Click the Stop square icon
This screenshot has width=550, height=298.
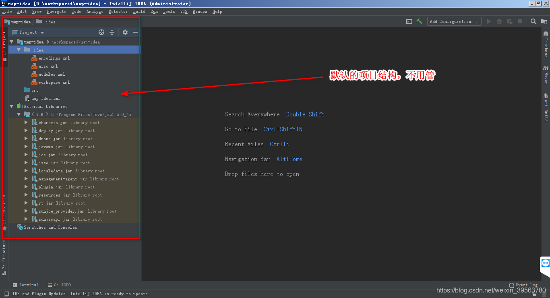click(x=520, y=21)
